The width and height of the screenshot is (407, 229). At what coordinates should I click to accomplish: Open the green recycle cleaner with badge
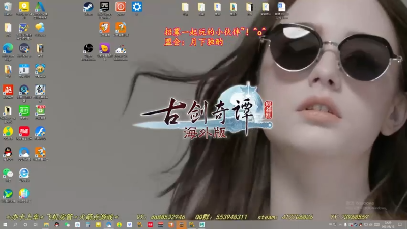click(40, 111)
